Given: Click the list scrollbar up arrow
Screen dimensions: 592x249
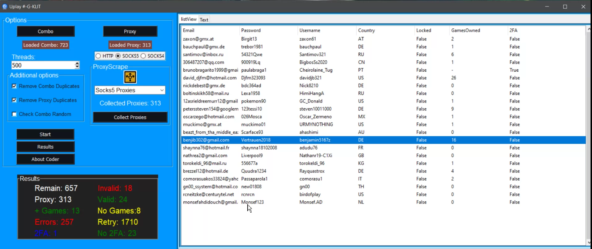Looking at the screenshot, I should [x=589, y=29].
